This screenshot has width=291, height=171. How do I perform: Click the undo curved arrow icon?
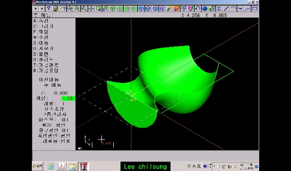tap(198, 9)
